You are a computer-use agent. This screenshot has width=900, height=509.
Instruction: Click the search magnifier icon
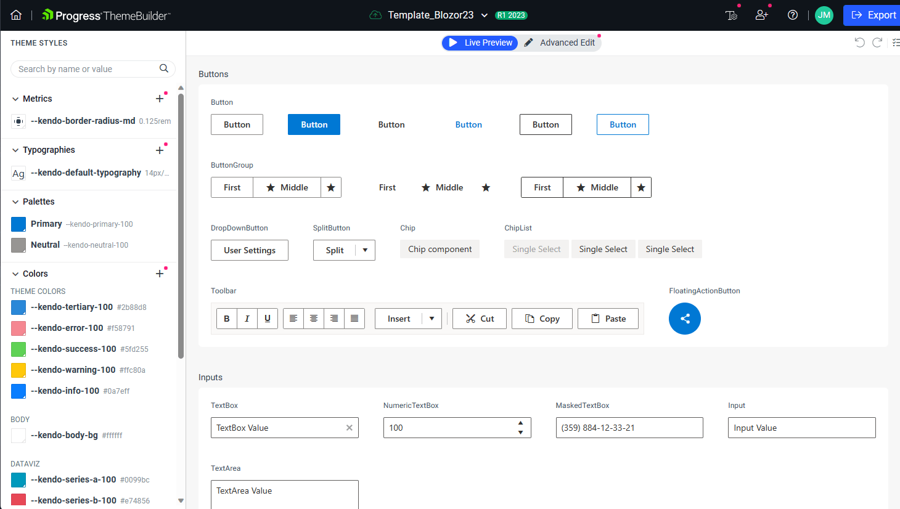(x=164, y=68)
